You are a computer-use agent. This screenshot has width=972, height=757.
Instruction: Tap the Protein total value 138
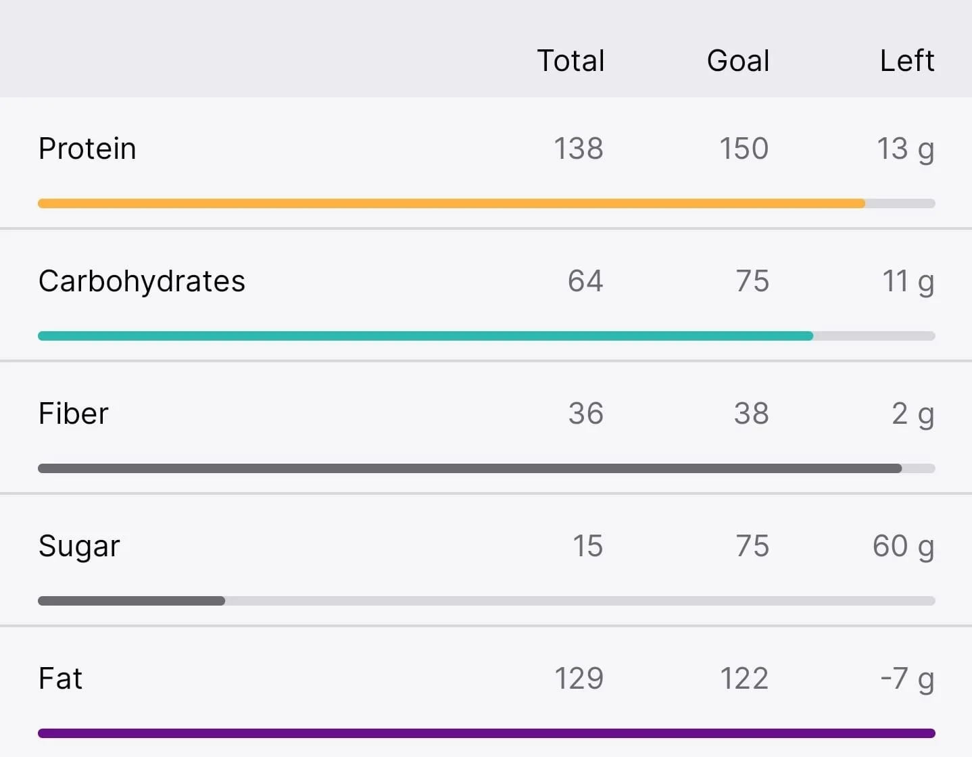tap(579, 149)
